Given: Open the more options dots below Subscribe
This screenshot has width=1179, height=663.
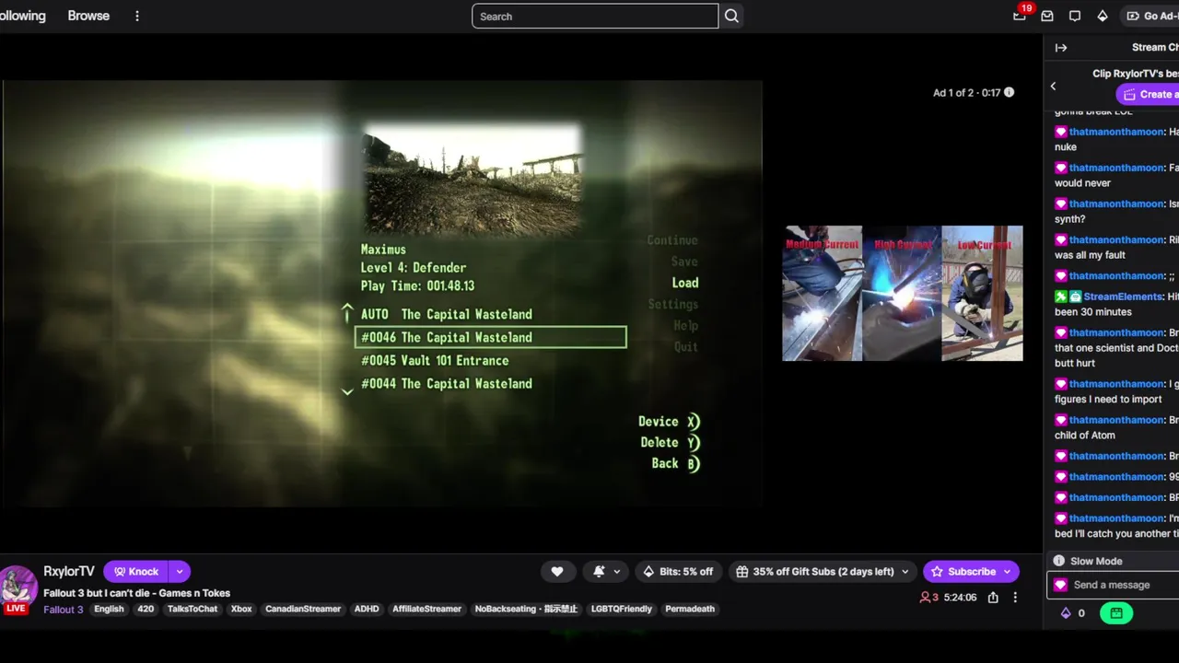Looking at the screenshot, I should coord(1015,598).
